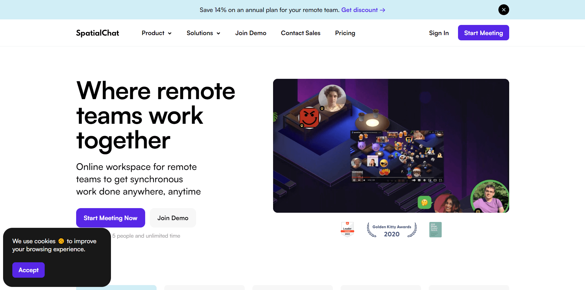Click Start Meeting Now button
The height and width of the screenshot is (290, 585).
(111, 218)
